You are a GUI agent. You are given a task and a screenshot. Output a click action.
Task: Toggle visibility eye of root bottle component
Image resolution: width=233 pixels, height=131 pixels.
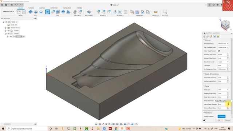[7, 22]
